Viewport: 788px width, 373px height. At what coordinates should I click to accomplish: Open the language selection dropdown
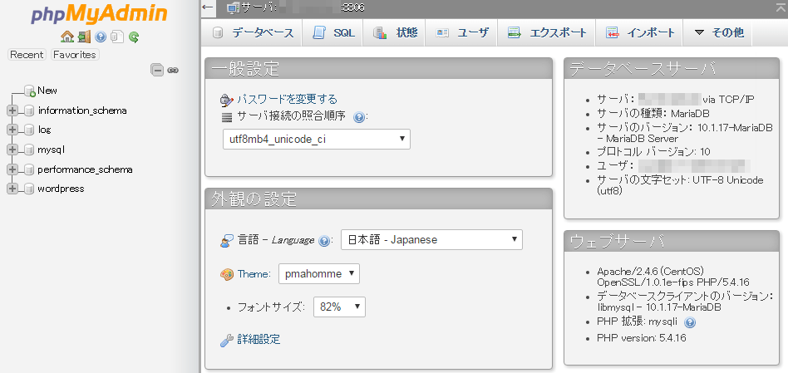pos(431,240)
